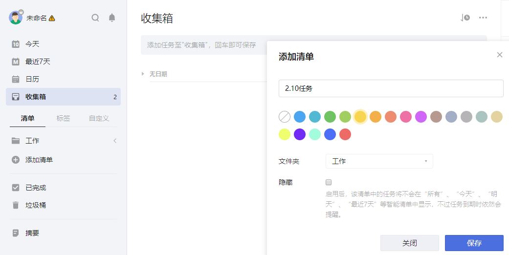Click the account warning triangle icon
The image size is (509, 255).
pos(52,18)
